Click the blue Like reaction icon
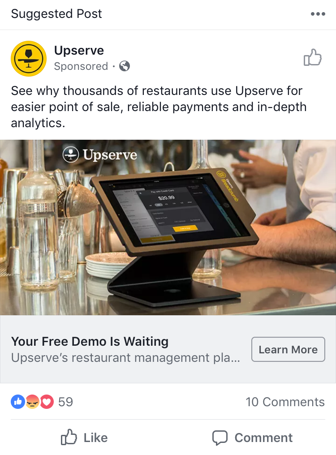This screenshot has height=455, width=336. (x=18, y=402)
